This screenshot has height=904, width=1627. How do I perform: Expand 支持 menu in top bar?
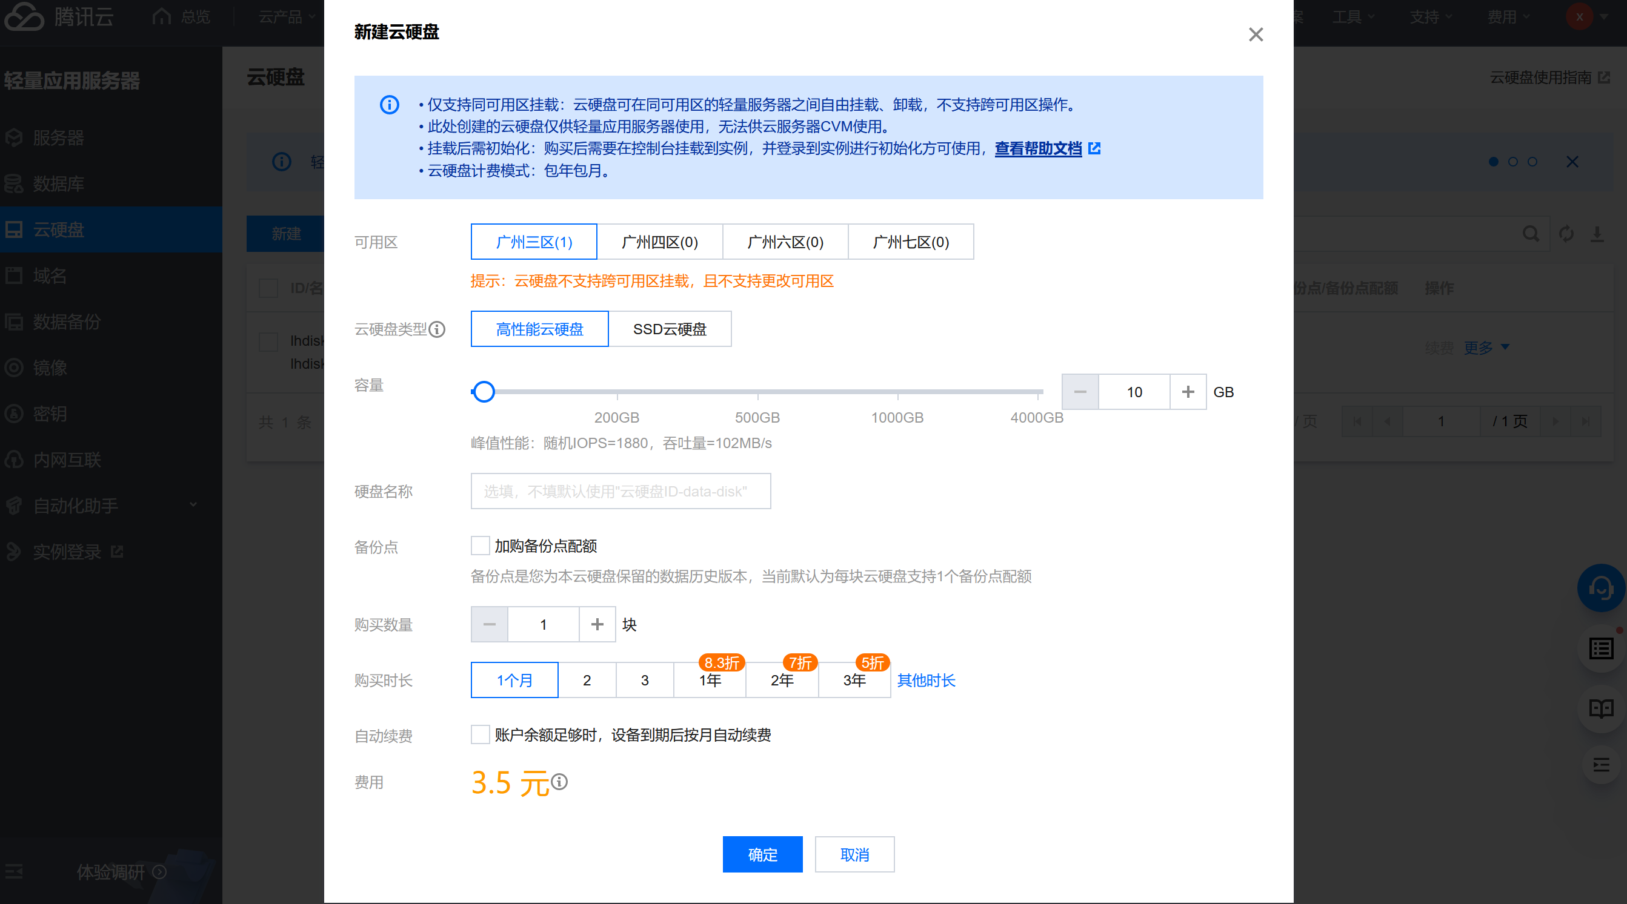pyautogui.click(x=1431, y=16)
